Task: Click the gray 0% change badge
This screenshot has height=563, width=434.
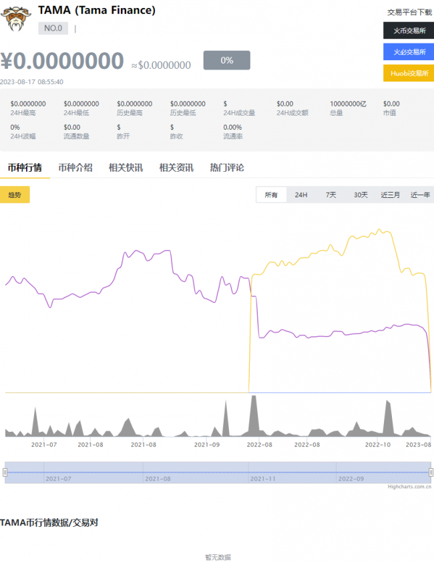Action: pyautogui.click(x=227, y=60)
